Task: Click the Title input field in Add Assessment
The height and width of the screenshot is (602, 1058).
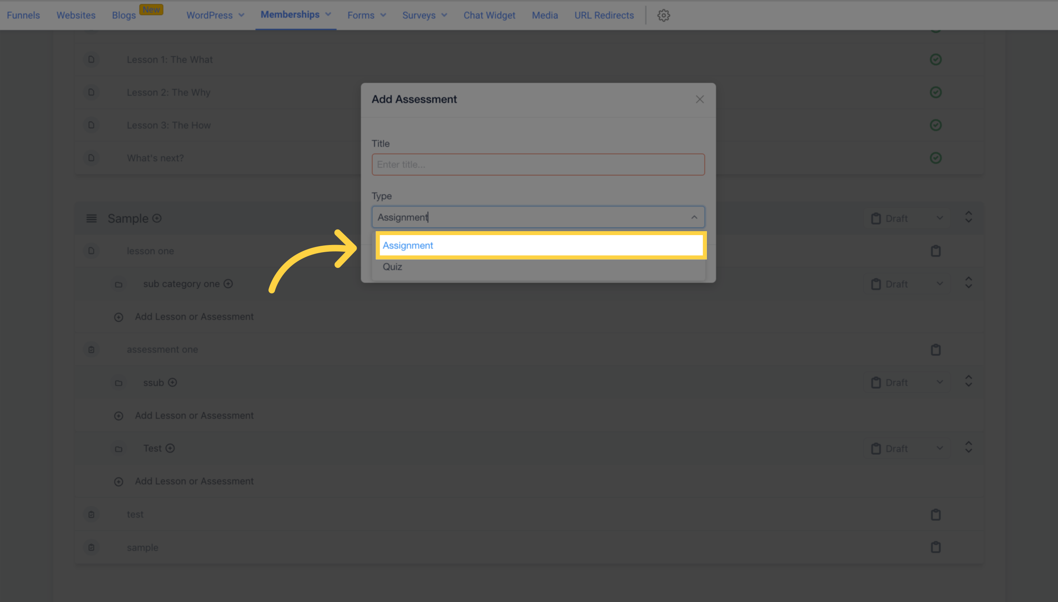Action: coord(538,164)
